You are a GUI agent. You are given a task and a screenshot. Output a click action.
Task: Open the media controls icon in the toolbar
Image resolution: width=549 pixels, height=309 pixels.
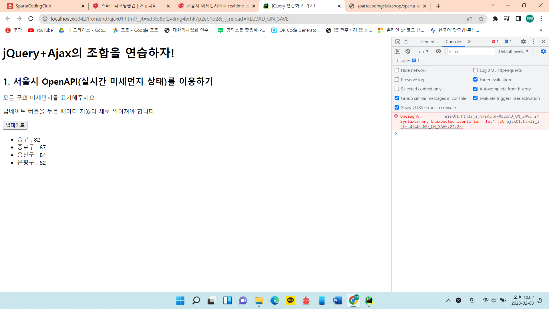pyautogui.click(x=507, y=19)
